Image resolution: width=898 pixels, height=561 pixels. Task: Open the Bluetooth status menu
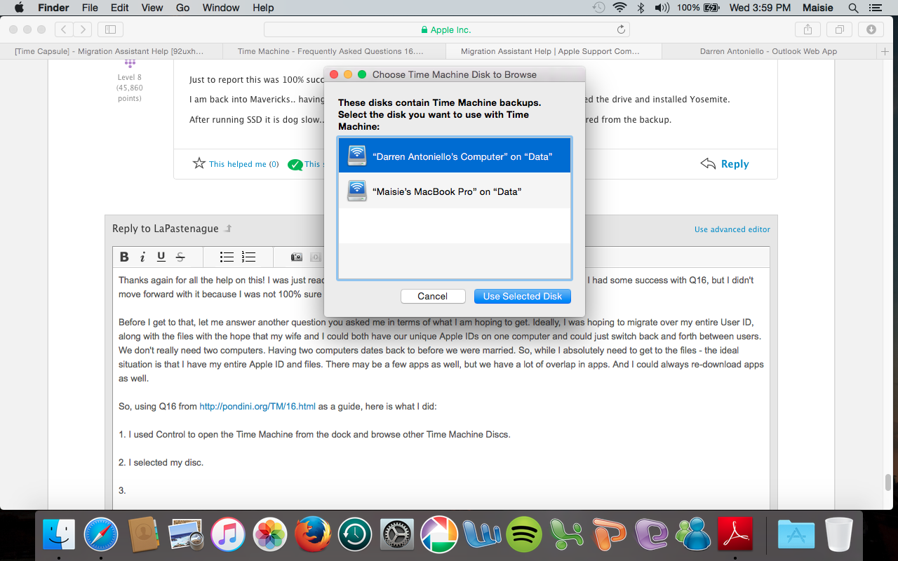click(640, 8)
